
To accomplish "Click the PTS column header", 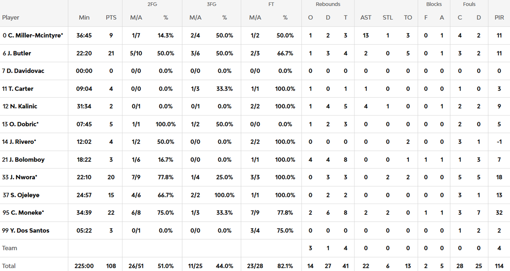I will [111, 18].
